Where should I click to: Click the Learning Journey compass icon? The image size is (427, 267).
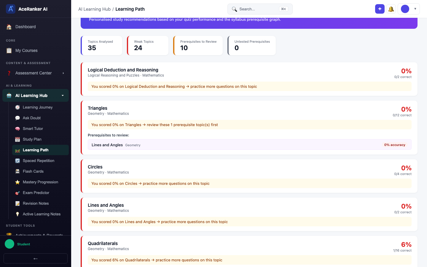pos(17,107)
